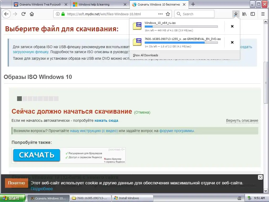Viewport: 269px width, 202px height.
Task: Open the Windows start menu
Action: (13, 198)
